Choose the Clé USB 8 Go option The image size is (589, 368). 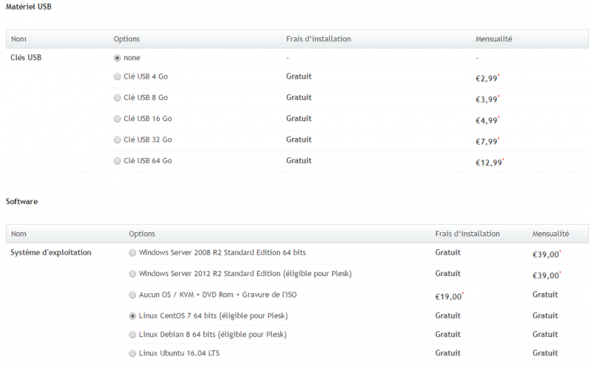(x=117, y=98)
